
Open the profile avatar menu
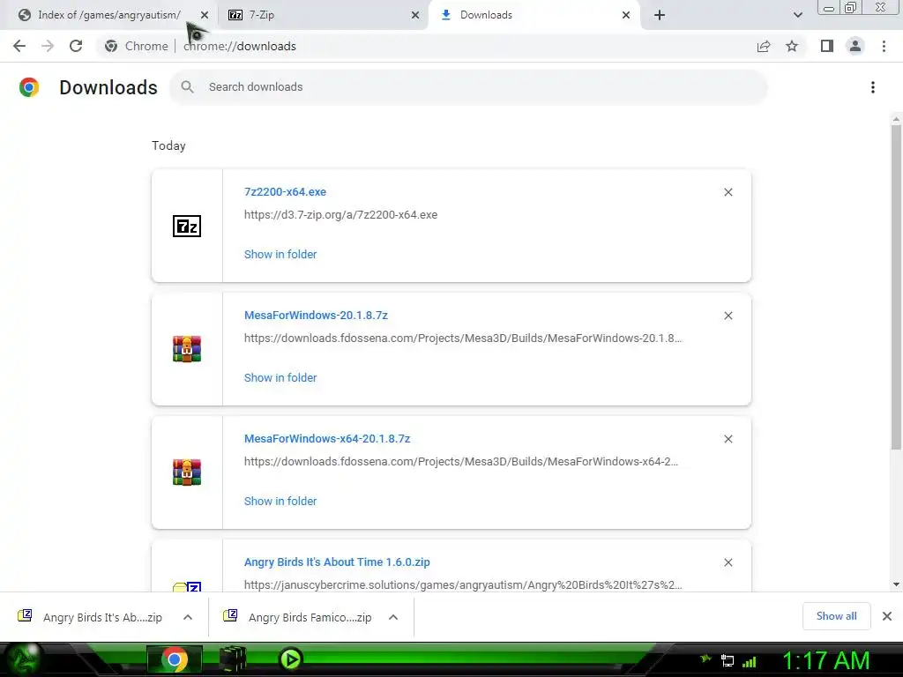[x=855, y=46]
